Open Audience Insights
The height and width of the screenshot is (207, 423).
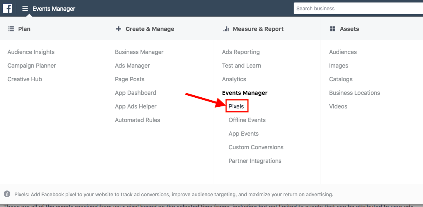pos(31,52)
